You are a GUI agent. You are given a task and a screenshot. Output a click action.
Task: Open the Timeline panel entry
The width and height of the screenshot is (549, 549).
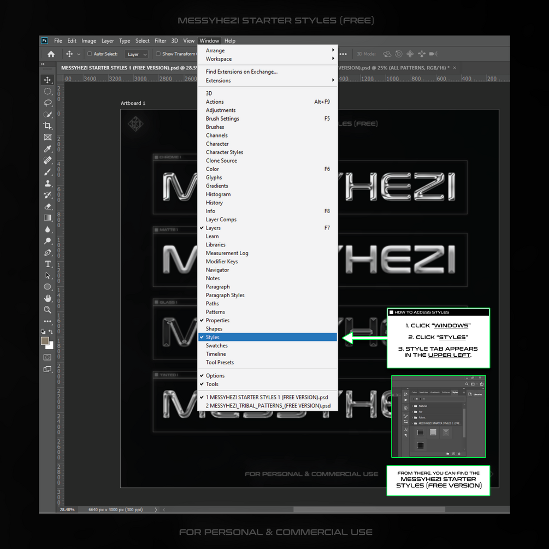click(x=268, y=354)
